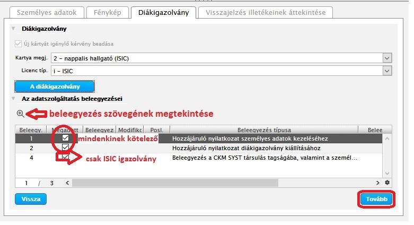Toggle Új kártyát igénylő kérvény beadása checkbox
This screenshot has width=414, height=225.
click(x=18, y=44)
